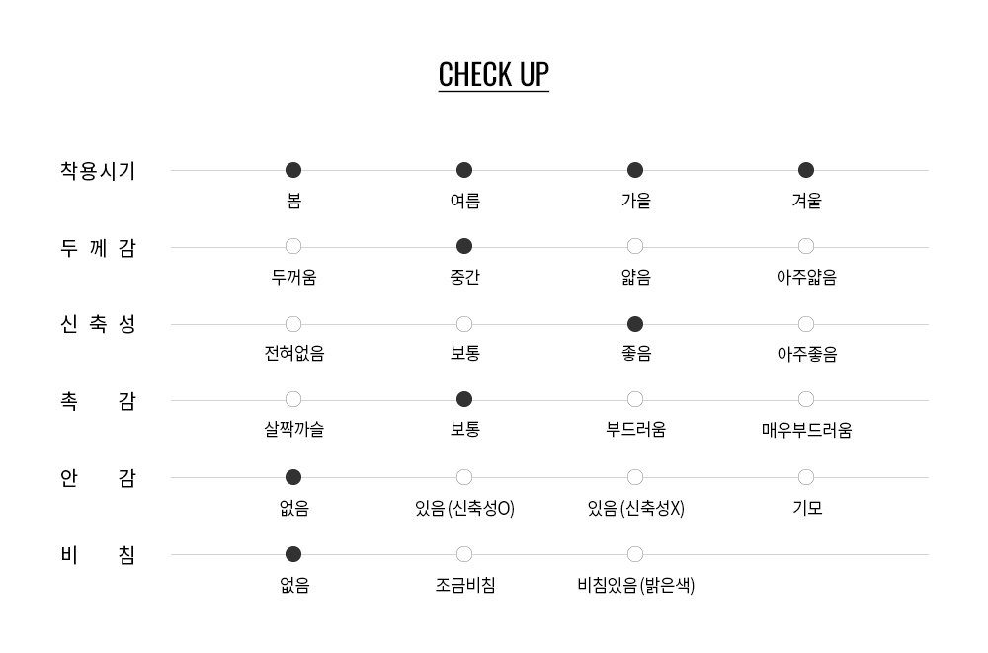This screenshot has width=988, height=653.
Task: Choose 비침있음(밝은색) see-through option circle
Action: (635, 554)
